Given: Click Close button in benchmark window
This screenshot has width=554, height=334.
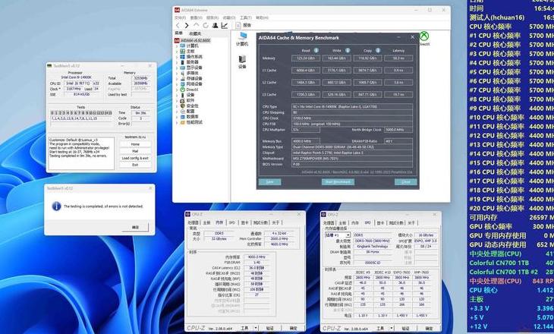Looking at the screenshot, I should pos(405,181).
